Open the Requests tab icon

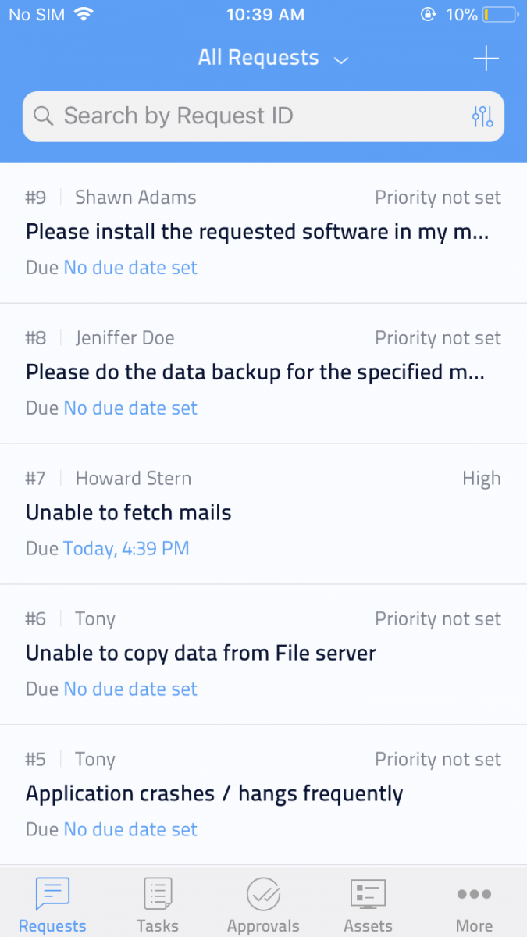(52, 894)
